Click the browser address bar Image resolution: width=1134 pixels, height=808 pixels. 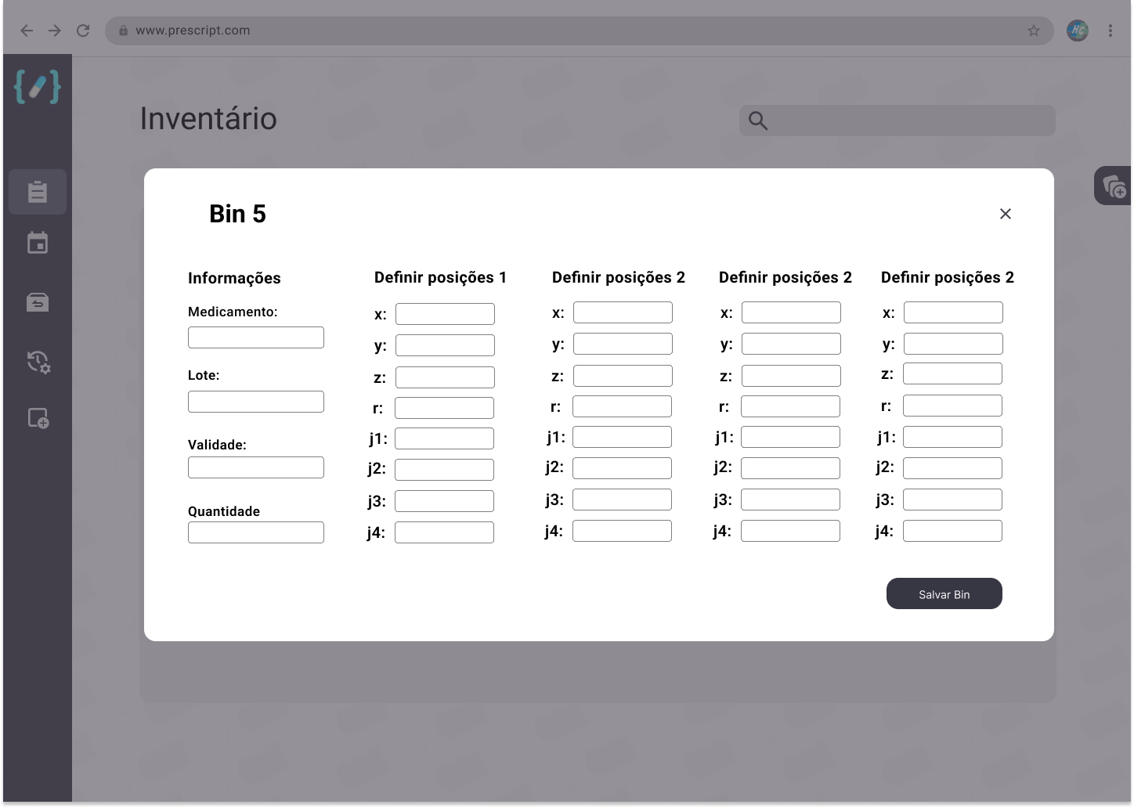[580, 31]
